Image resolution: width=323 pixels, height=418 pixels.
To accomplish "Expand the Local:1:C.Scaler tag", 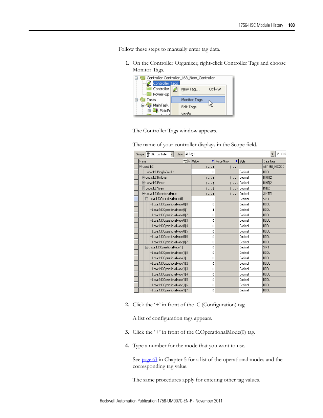I will [144, 188].
